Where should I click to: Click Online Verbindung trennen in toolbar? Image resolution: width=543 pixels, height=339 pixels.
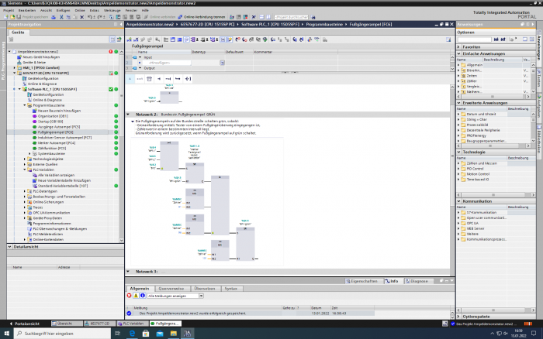tap(202, 15)
